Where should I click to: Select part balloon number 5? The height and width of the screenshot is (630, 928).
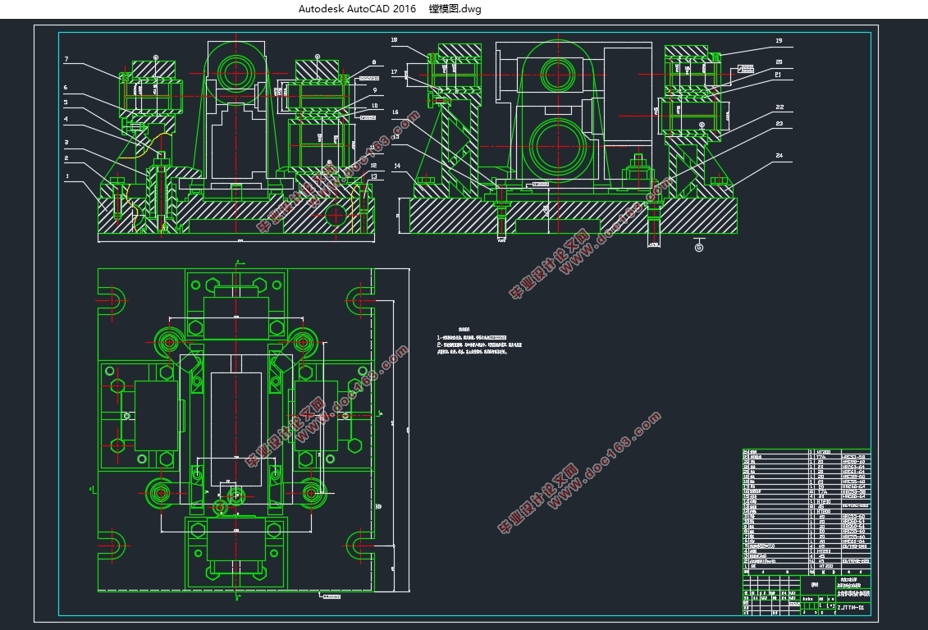65,103
